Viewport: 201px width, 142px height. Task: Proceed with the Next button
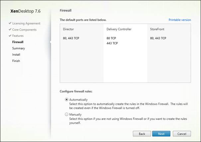click(x=161, y=134)
